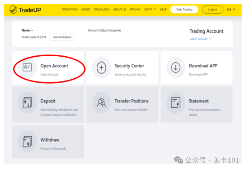Click the TradeUP brand name text
The height and width of the screenshot is (170, 247).
click(x=30, y=10)
